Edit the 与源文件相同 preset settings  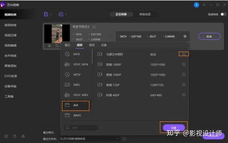pyautogui.click(x=184, y=54)
